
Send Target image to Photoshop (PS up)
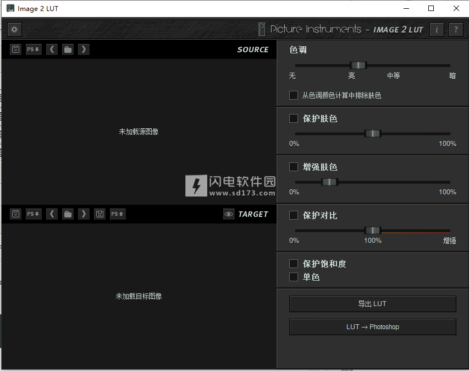(118, 214)
